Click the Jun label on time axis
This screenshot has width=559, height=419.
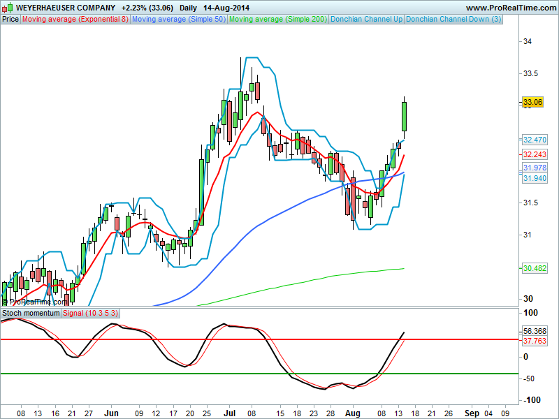tap(111, 413)
